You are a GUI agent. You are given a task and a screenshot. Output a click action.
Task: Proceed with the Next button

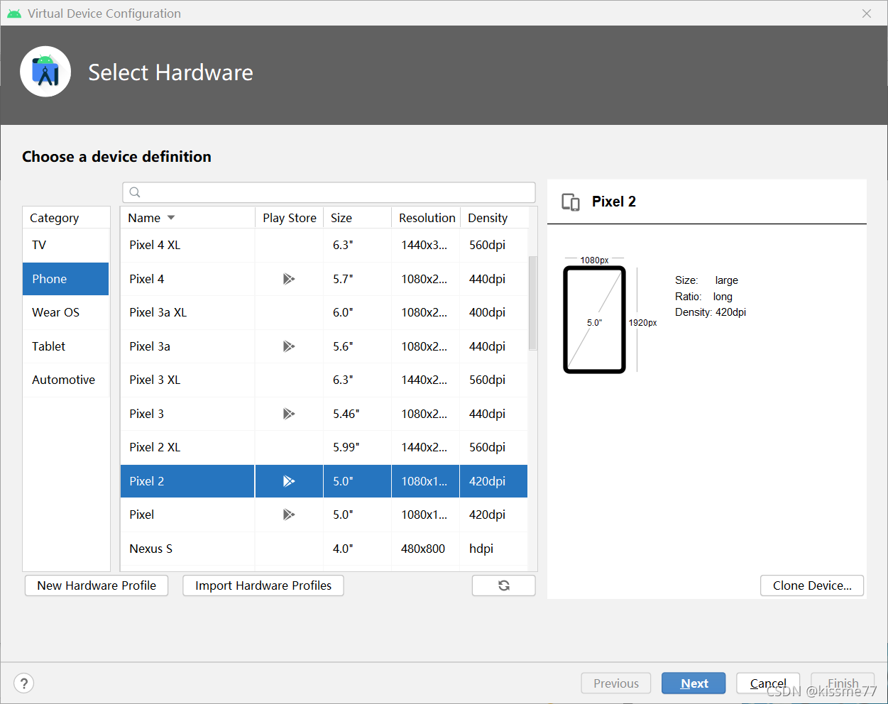(x=694, y=683)
